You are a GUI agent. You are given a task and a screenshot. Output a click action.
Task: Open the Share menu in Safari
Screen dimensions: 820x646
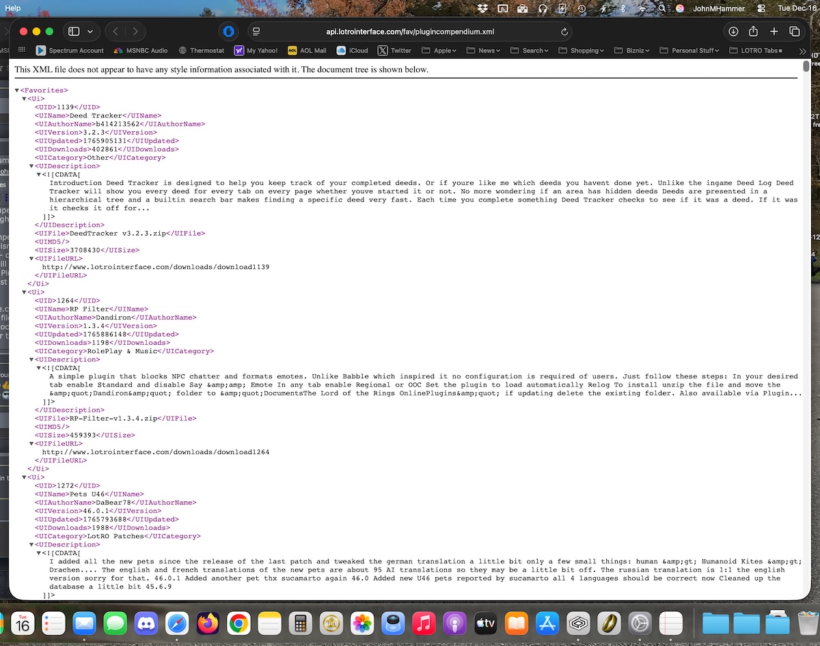coord(754,31)
